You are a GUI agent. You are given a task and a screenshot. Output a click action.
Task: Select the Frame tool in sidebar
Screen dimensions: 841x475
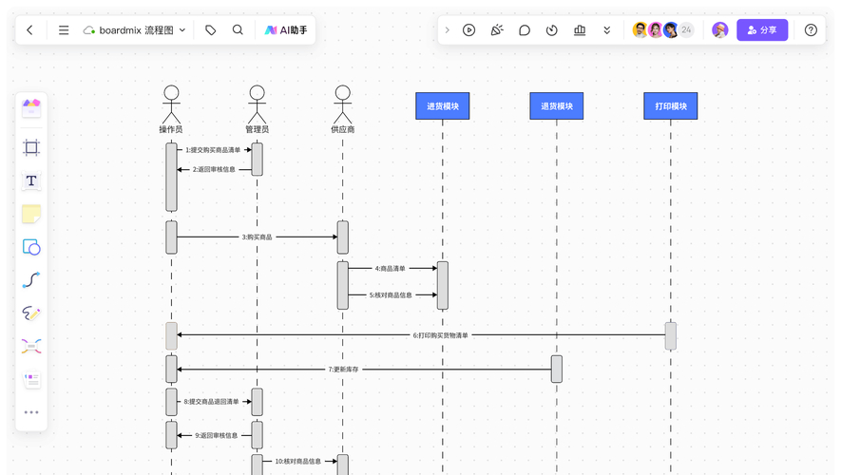coord(31,147)
